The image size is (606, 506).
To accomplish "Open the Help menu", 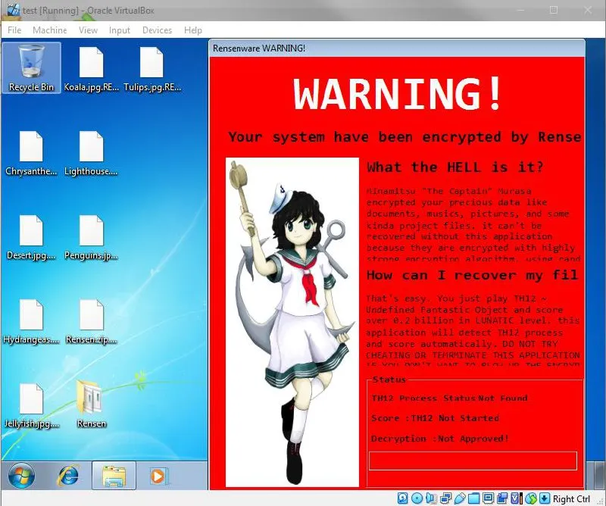I will click(193, 30).
